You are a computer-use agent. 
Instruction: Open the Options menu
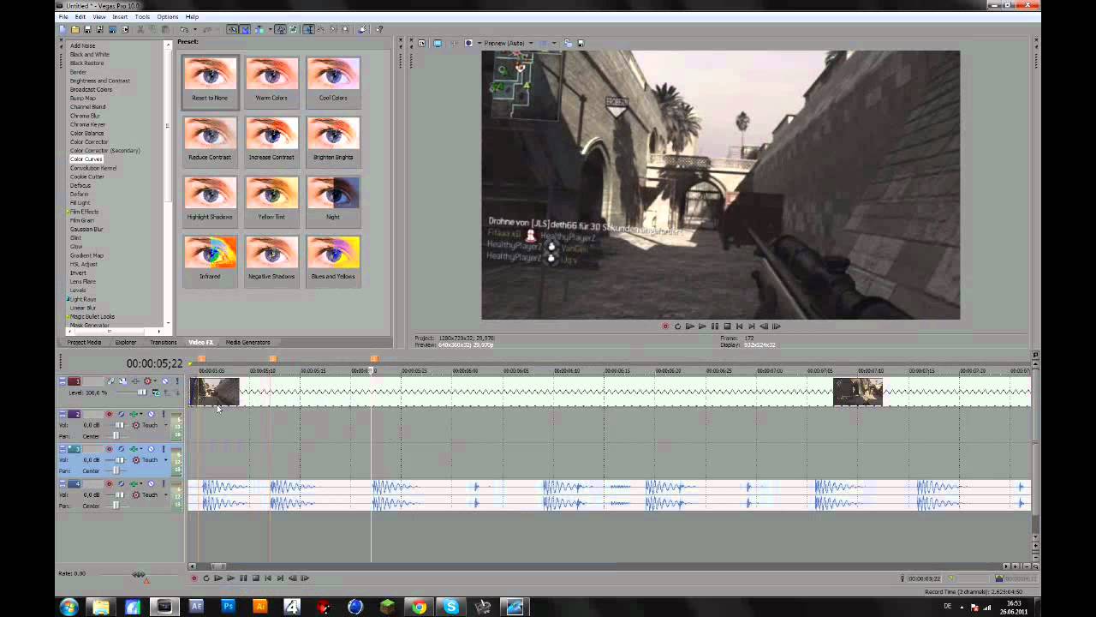point(168,16)
